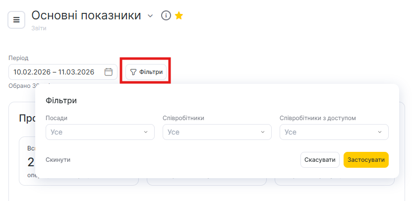This screenshot has width=412, height=201.
Task: Click the date range 10.02.2026 – 11.03.2026
Action: click(54, 72)
